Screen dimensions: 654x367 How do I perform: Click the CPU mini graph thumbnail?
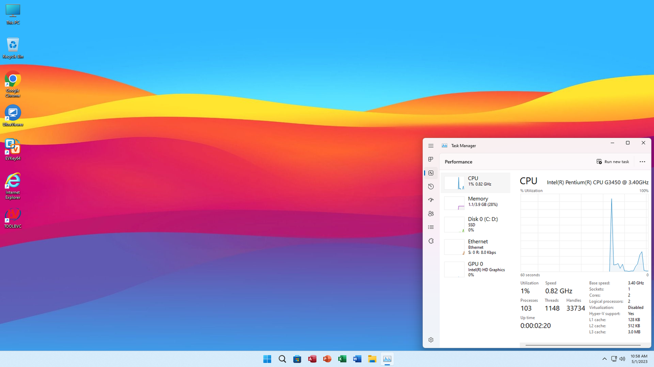(454, 183)
